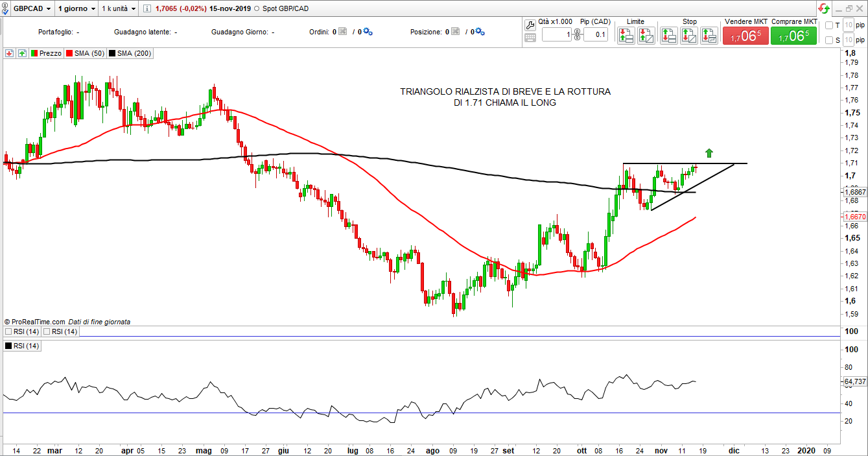
Task: Click the first Limite order icon
Action: point(626,36)
